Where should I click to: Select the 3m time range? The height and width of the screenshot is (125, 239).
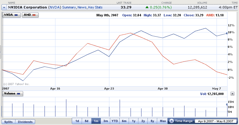click(x=105, y=121)
